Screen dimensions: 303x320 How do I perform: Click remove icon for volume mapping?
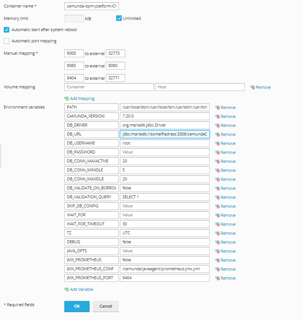point(253,87)
